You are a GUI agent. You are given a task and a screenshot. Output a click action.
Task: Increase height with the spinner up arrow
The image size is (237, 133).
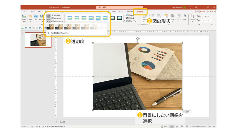211,16
